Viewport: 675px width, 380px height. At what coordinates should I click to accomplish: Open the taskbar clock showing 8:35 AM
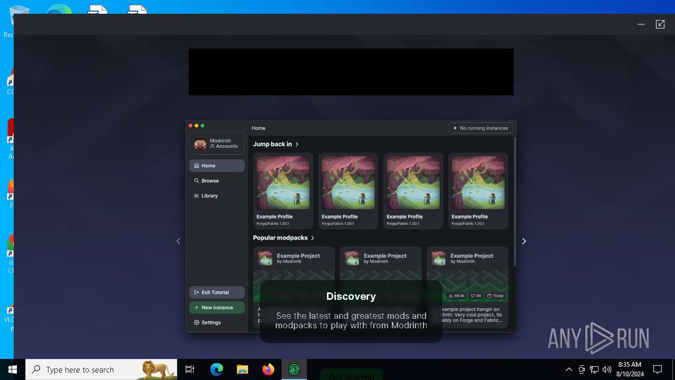coord(629,369)
